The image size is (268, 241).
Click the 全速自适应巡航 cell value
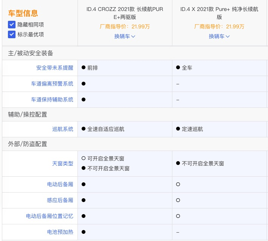pos(106,129)
